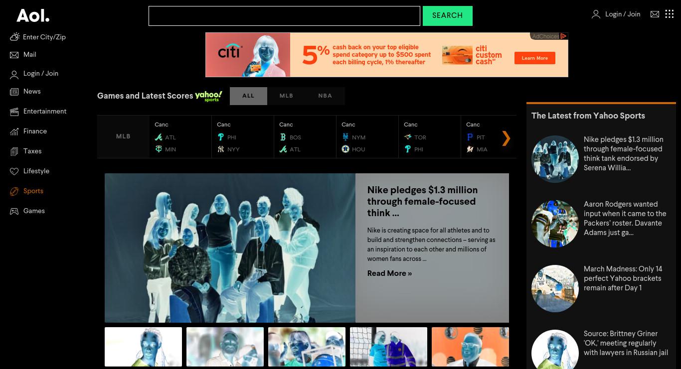Click the green SEARCH button

click(x=448, y=16)
